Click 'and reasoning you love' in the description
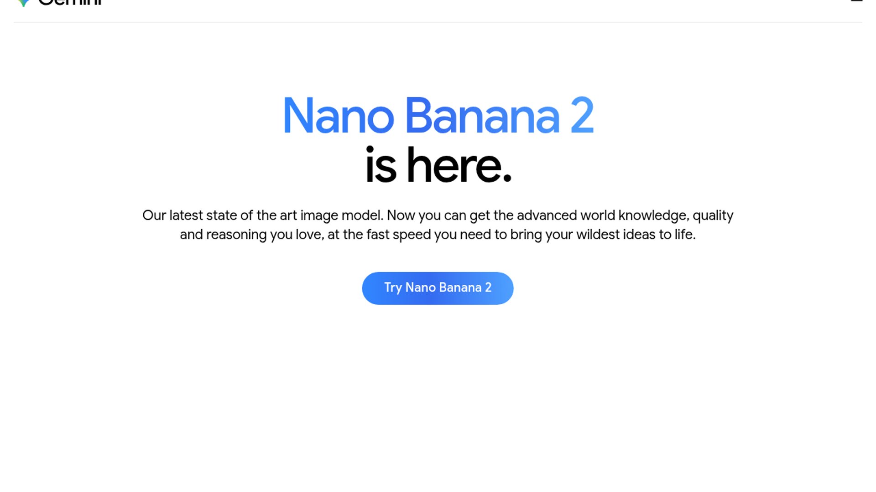The height and width of the screenshot is (492, 876). pyautogui.click(x=251, y=235)
